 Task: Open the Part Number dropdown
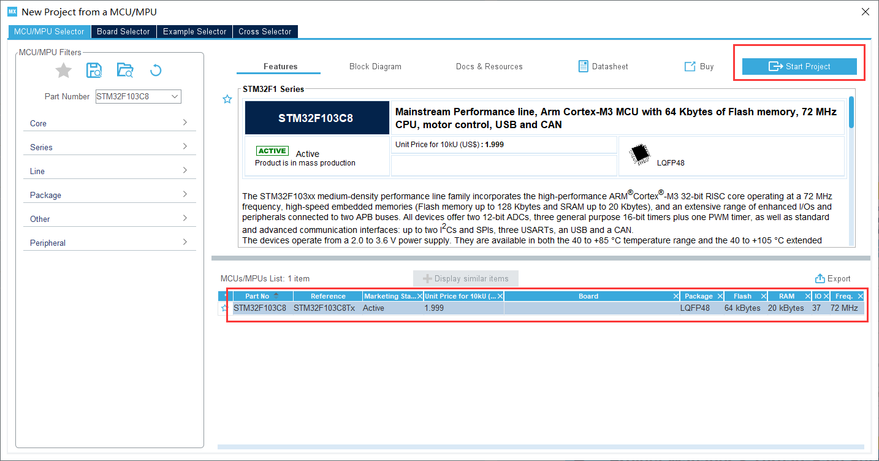pyautogui.click(x=175, y=96)
